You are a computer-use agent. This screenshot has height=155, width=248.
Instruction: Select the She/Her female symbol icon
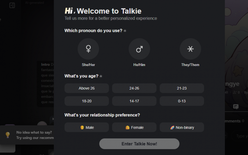point(88,49)
